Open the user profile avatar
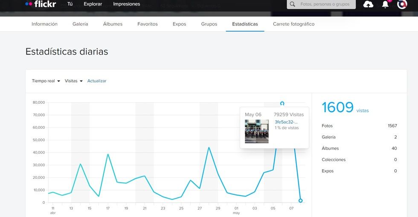418x217 pixels. (x=402, y=4)
